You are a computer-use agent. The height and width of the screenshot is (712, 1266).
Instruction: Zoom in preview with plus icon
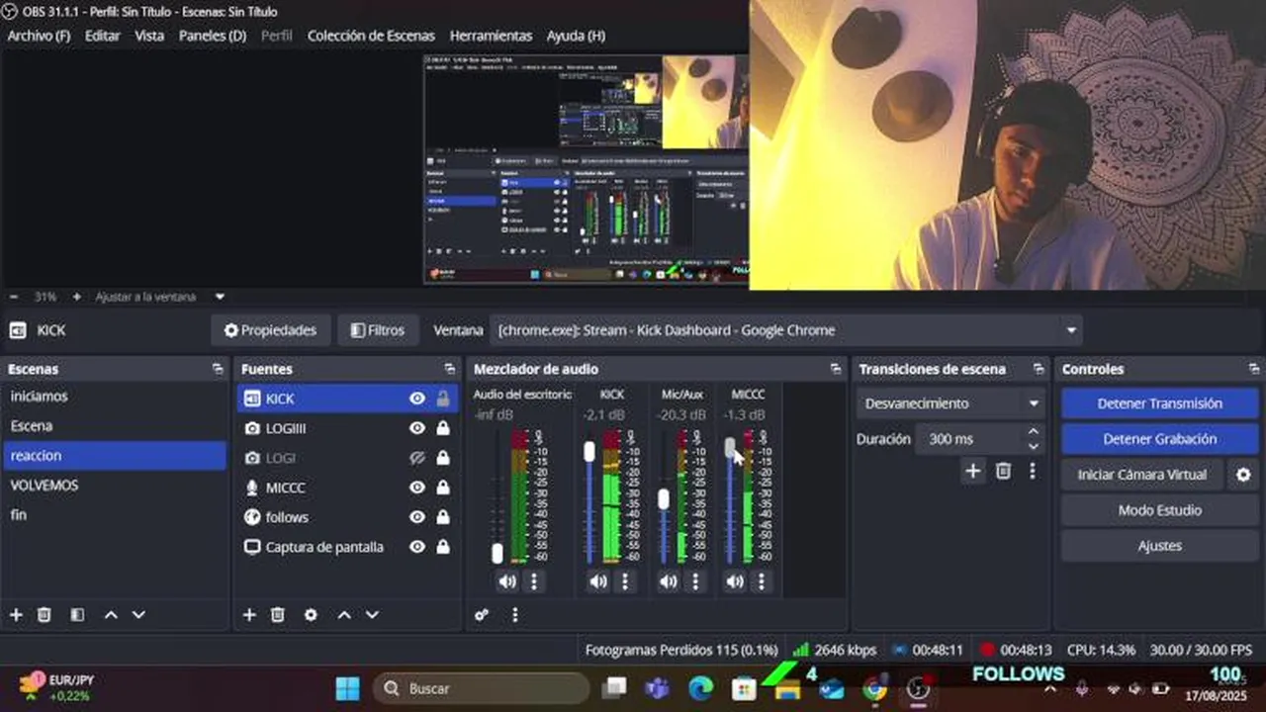click(x=76, y=297)
